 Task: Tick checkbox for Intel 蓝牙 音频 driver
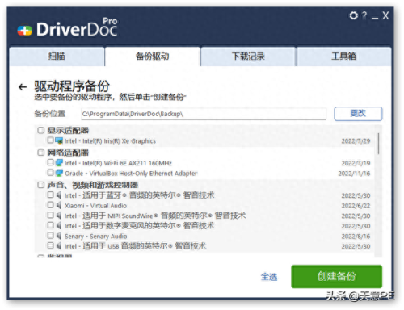tap(50, 195)
